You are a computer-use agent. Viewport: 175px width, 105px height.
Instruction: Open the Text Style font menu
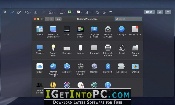tap(88, 12)
